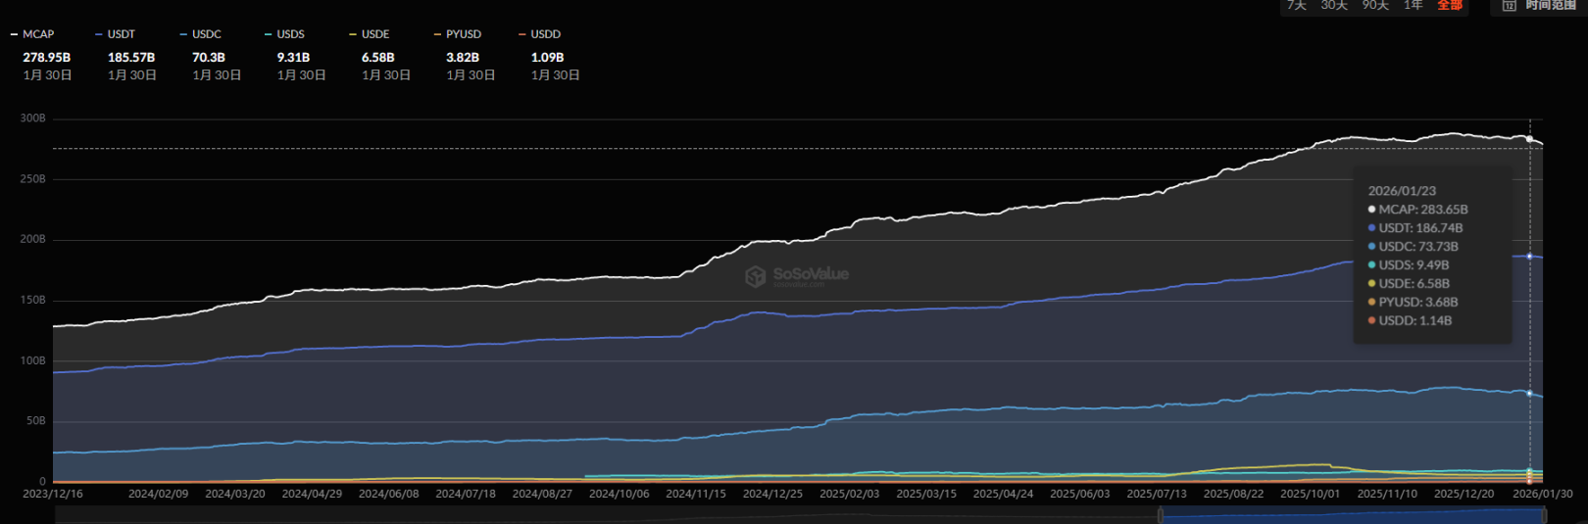Screen dimensions: 1588x524
Task: Open the 时间范围 date range picker
Action: (1550, 6)
